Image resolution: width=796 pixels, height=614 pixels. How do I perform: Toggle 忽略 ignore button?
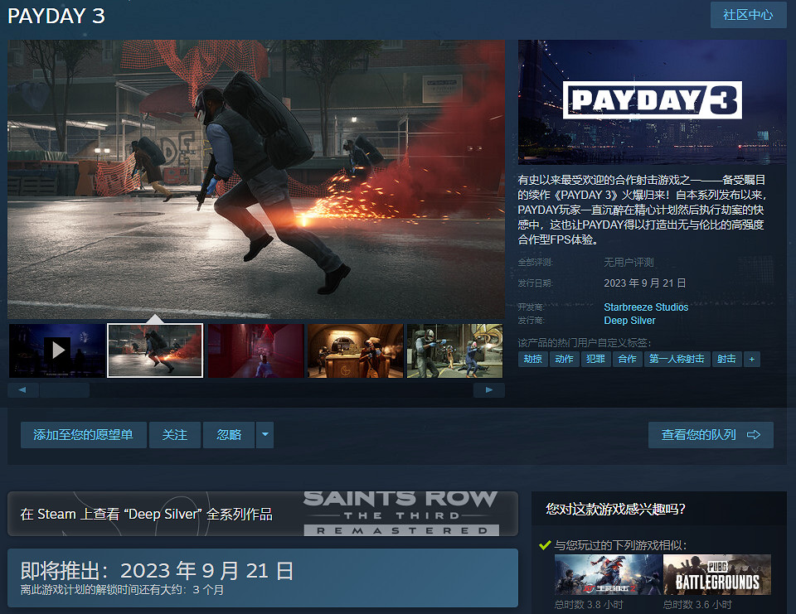coord(229,435)
